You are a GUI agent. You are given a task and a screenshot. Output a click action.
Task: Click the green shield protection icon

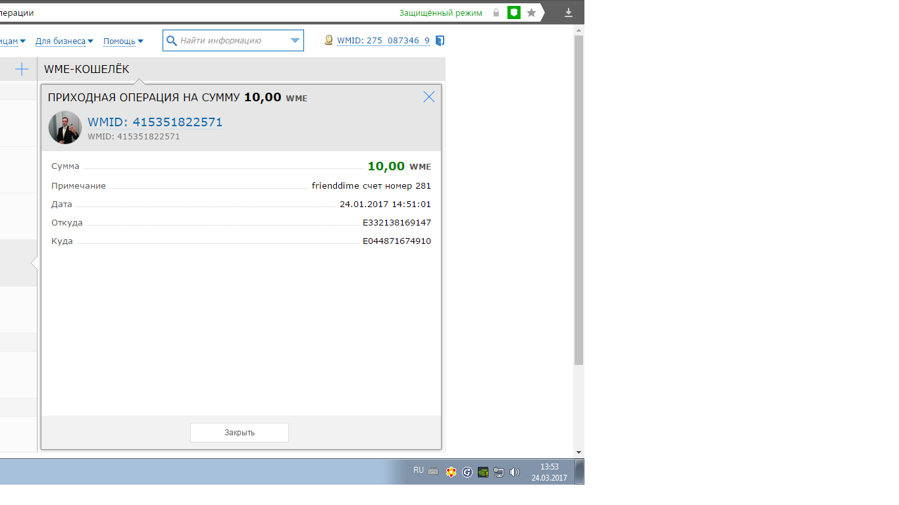514,12
